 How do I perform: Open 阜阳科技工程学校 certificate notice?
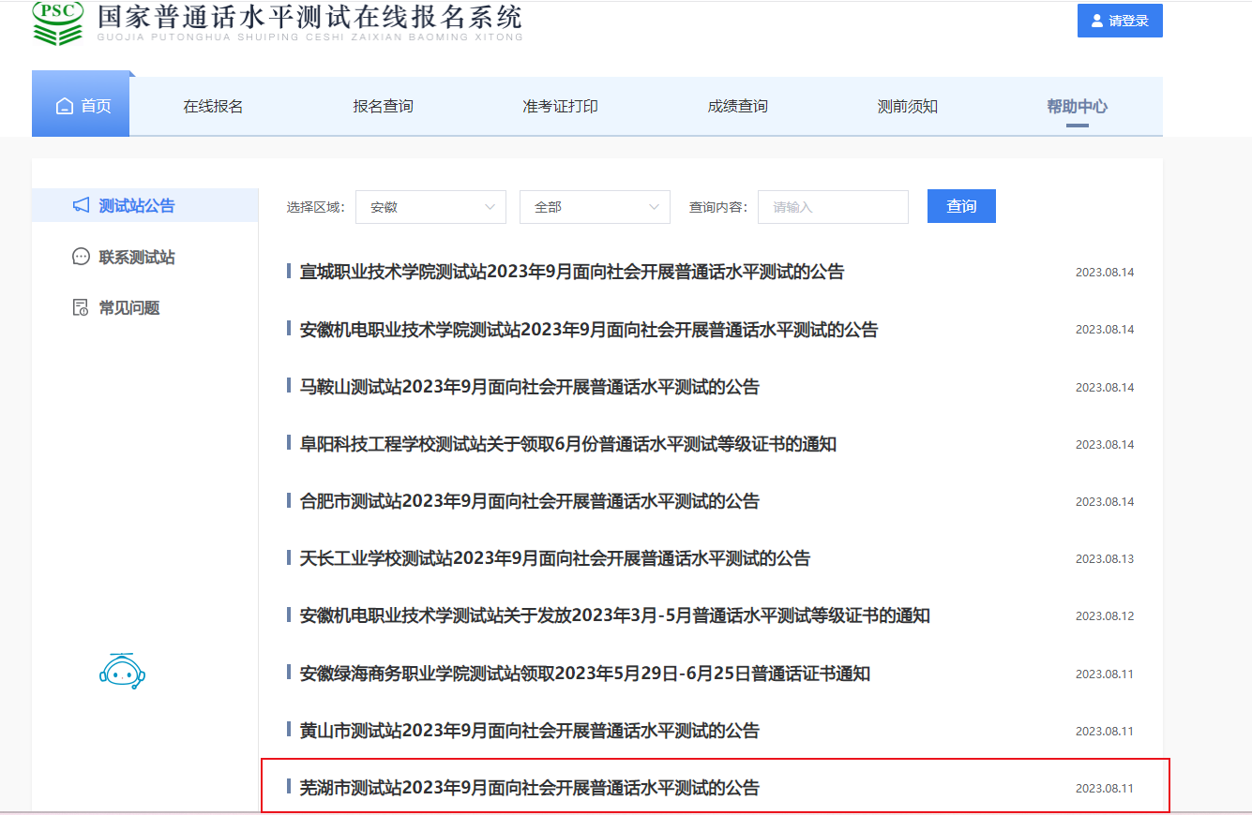[x=567, y=444]
